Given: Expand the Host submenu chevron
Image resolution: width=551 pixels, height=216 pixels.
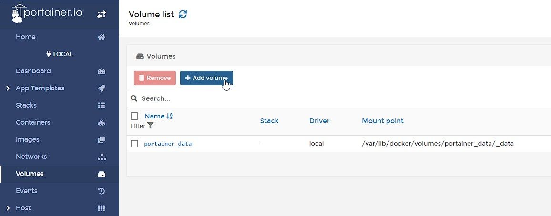Looking at the screenshot, I should (8, 208).
